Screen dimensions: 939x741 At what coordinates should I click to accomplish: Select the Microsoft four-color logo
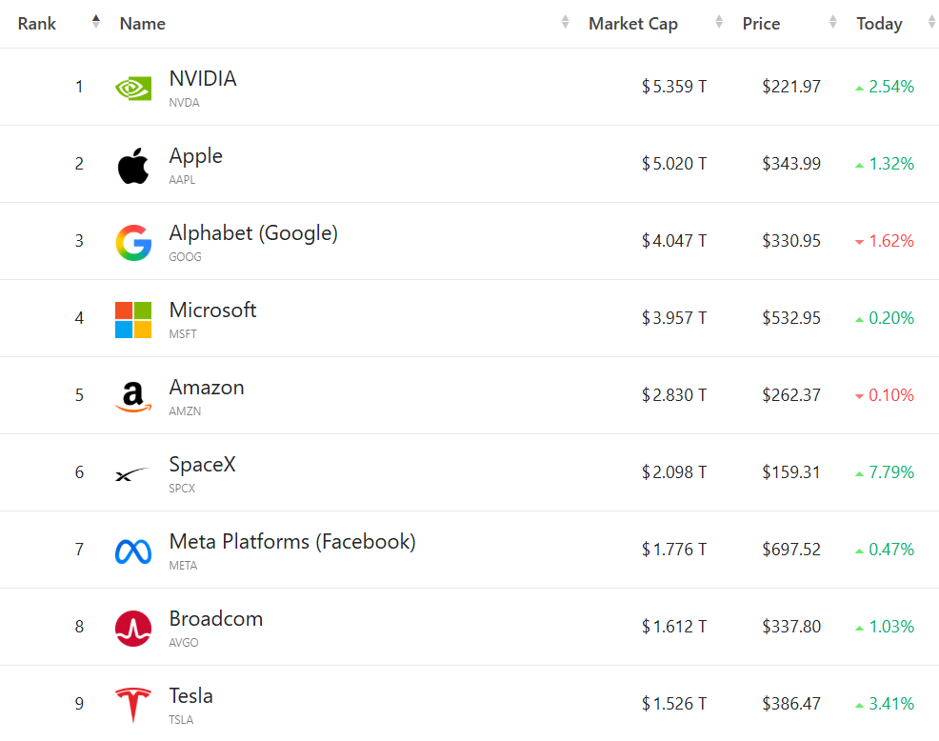[133, 320]
